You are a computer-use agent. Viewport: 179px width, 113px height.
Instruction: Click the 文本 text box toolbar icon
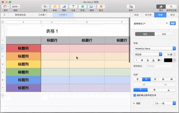click(73, 7)
